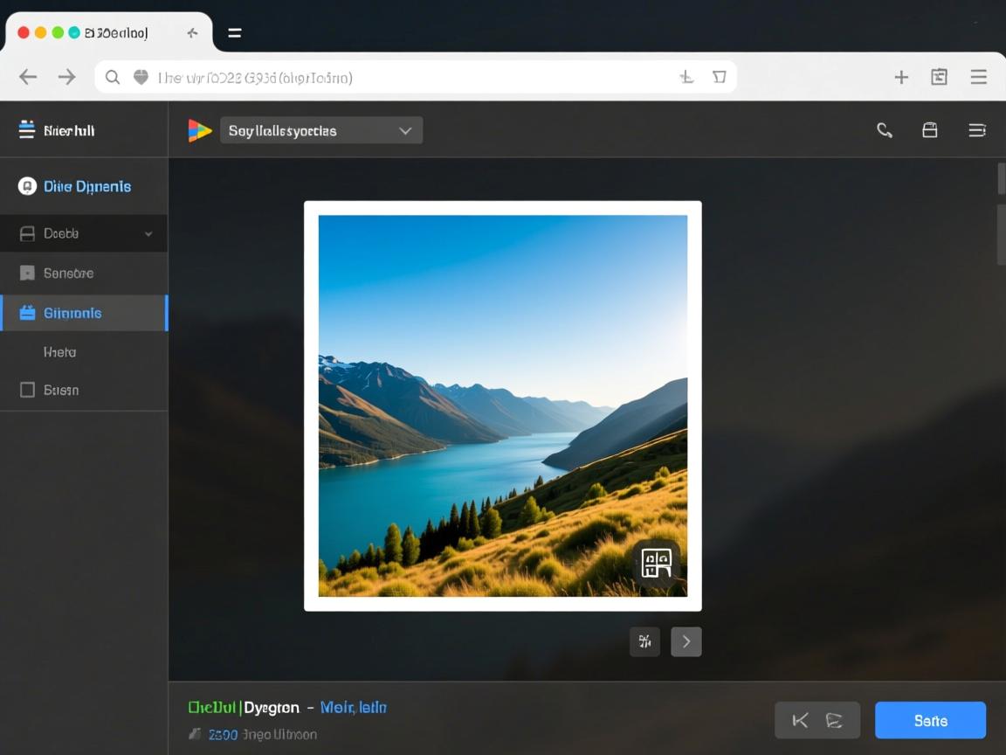Toggle the Basen checkbox in sidebar

pos(27,390)
